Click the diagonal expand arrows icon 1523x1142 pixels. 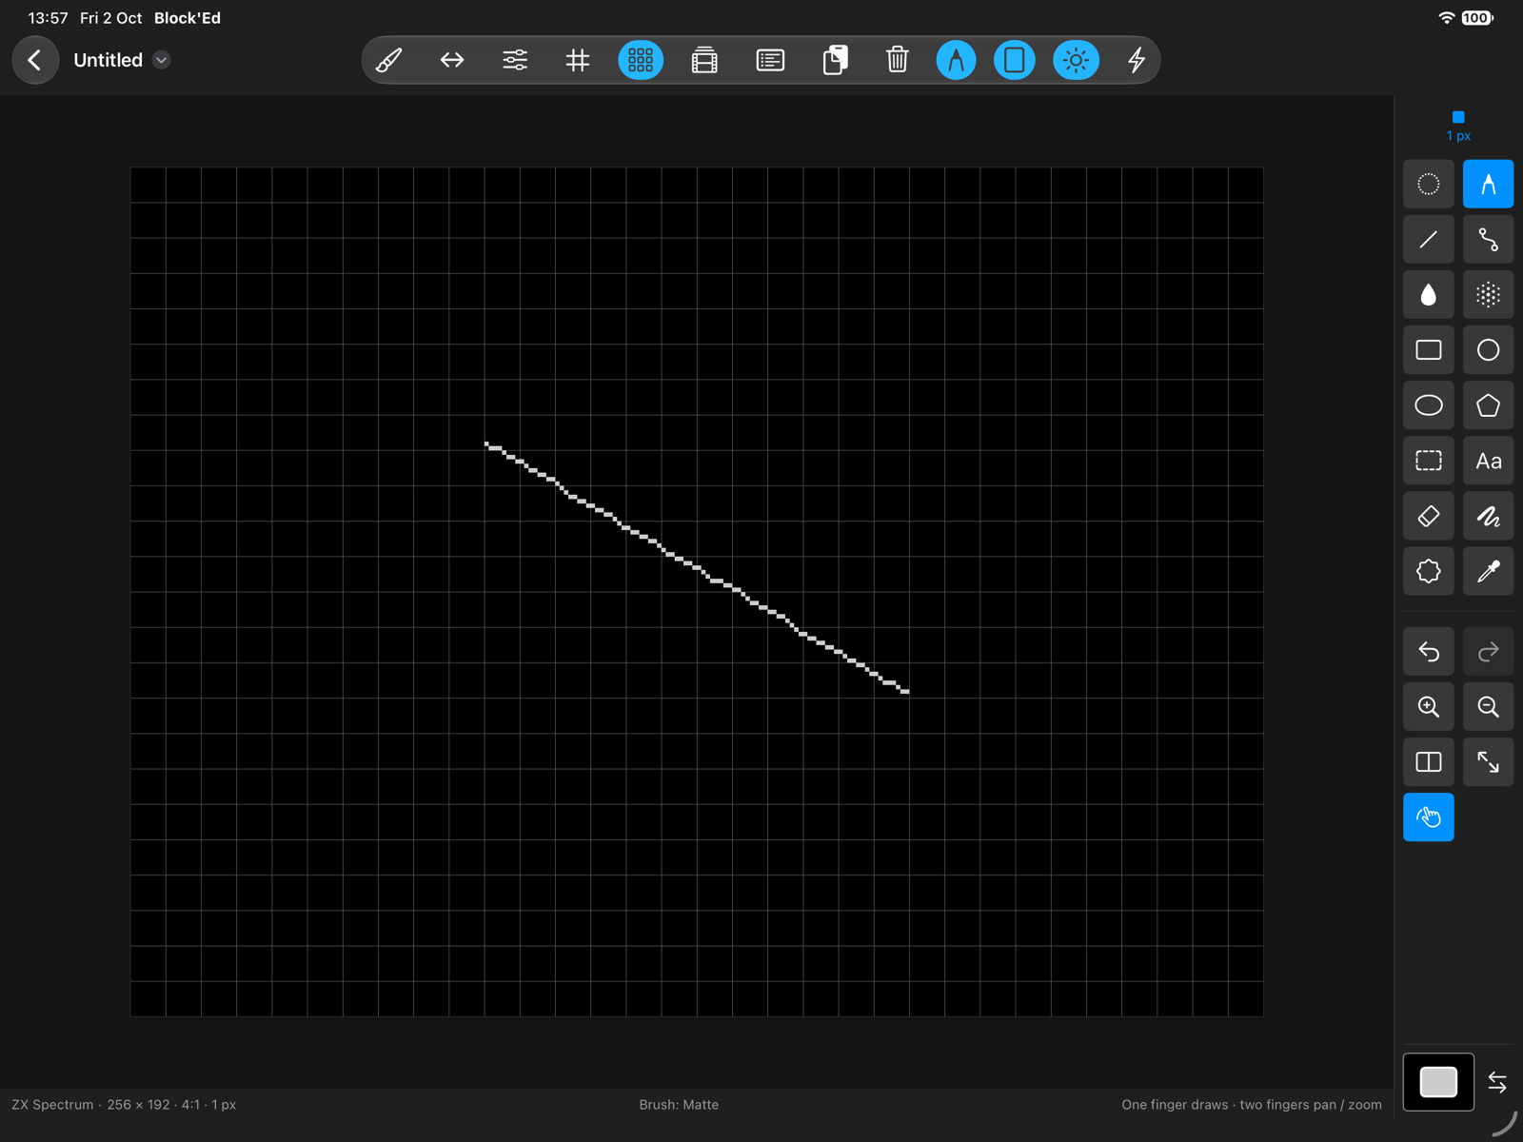point(1488,761)
